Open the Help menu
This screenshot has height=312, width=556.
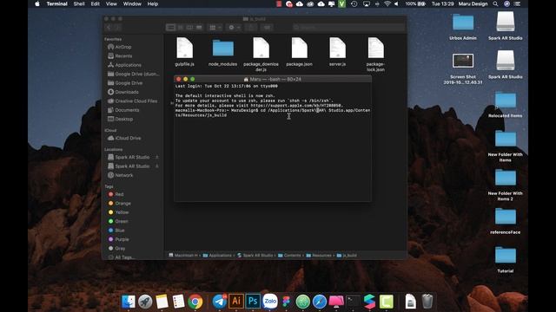click(x=153, y=3)
